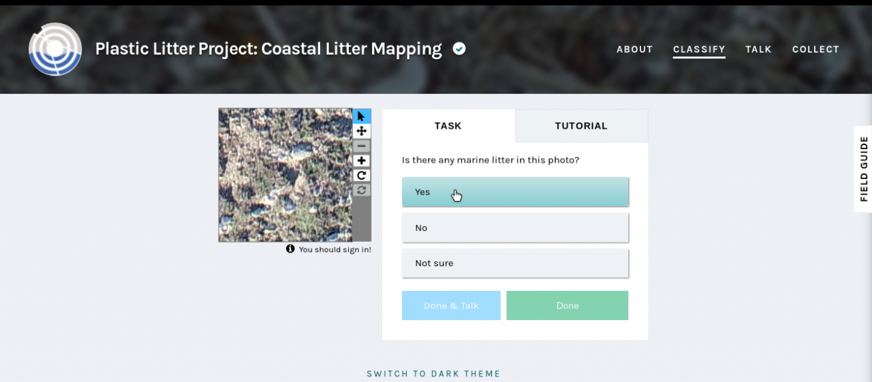The height and width of the screenshot is (382, 872).
Task: Choose the No answer option
Action: click(515, 227)
